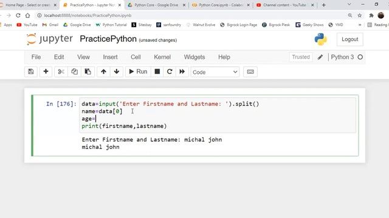
Task: Interrupt the kernel with stop icon
Action: 157,71
